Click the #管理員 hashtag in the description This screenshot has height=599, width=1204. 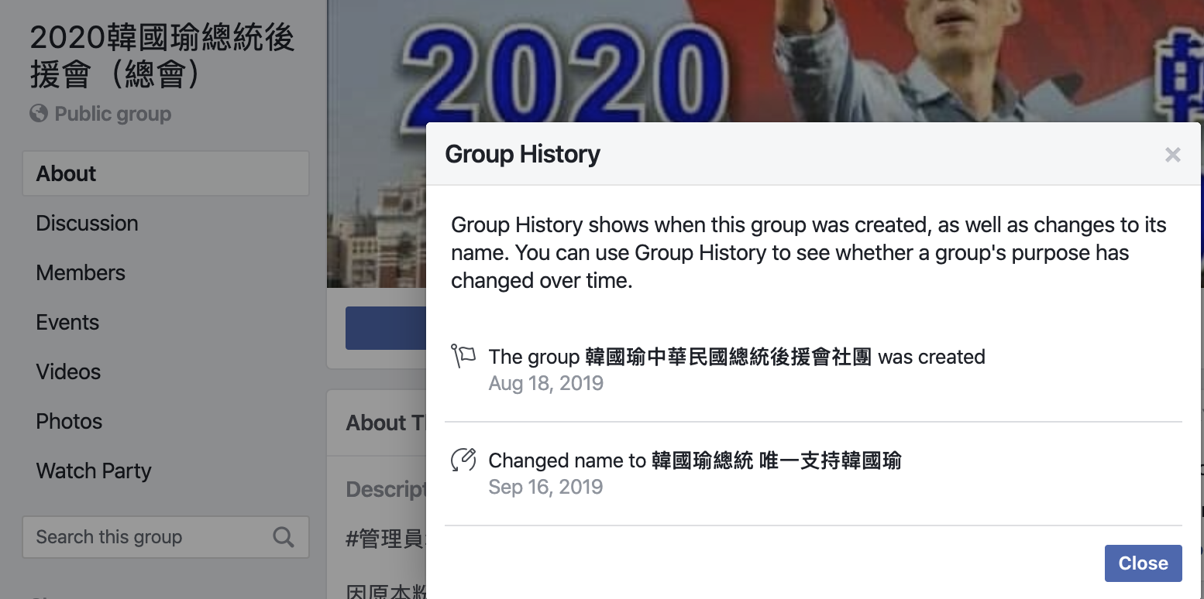[384, 539]
